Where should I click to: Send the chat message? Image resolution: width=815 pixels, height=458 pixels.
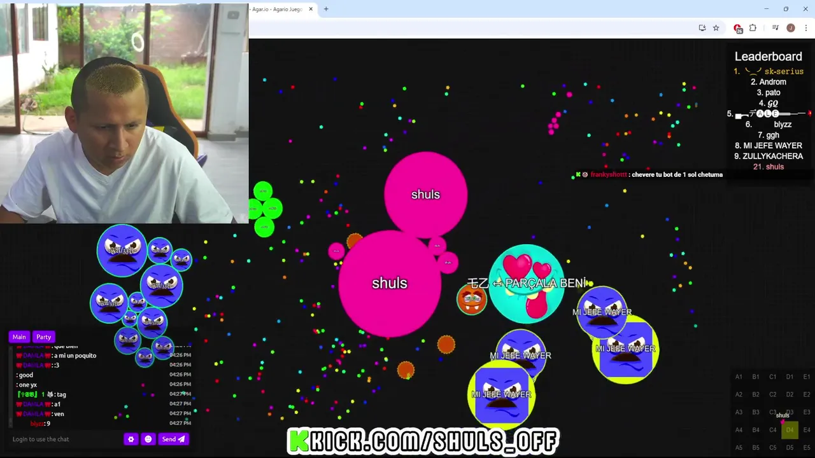pyautogui.click(x=173, y=439)
